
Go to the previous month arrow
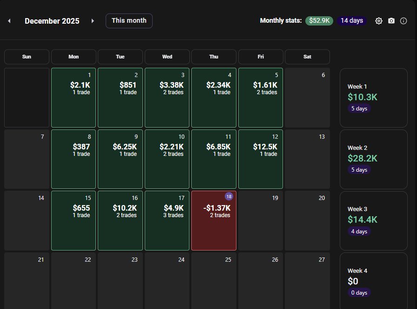[x=9, y=21]
